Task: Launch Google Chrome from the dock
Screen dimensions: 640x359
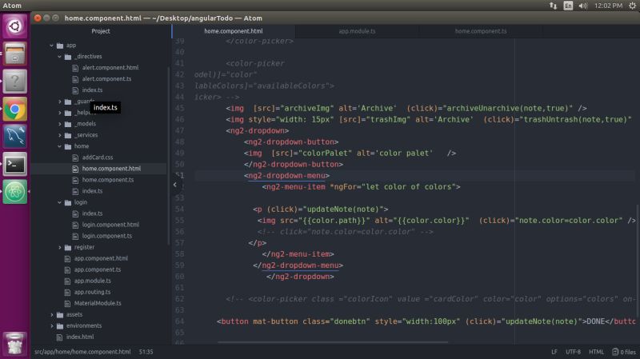Action: click(x=15, y=109)
